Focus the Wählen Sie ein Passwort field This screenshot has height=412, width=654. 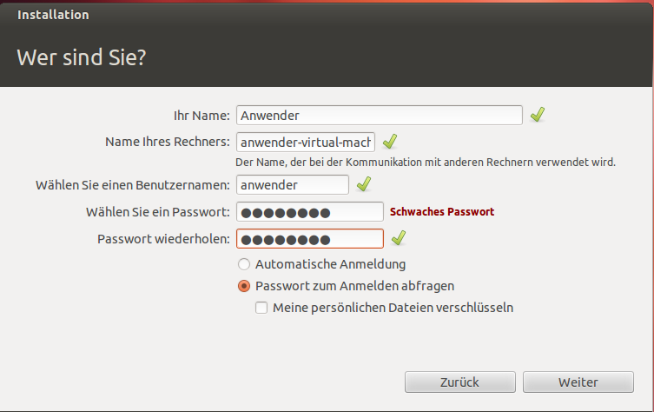point(310,212)
